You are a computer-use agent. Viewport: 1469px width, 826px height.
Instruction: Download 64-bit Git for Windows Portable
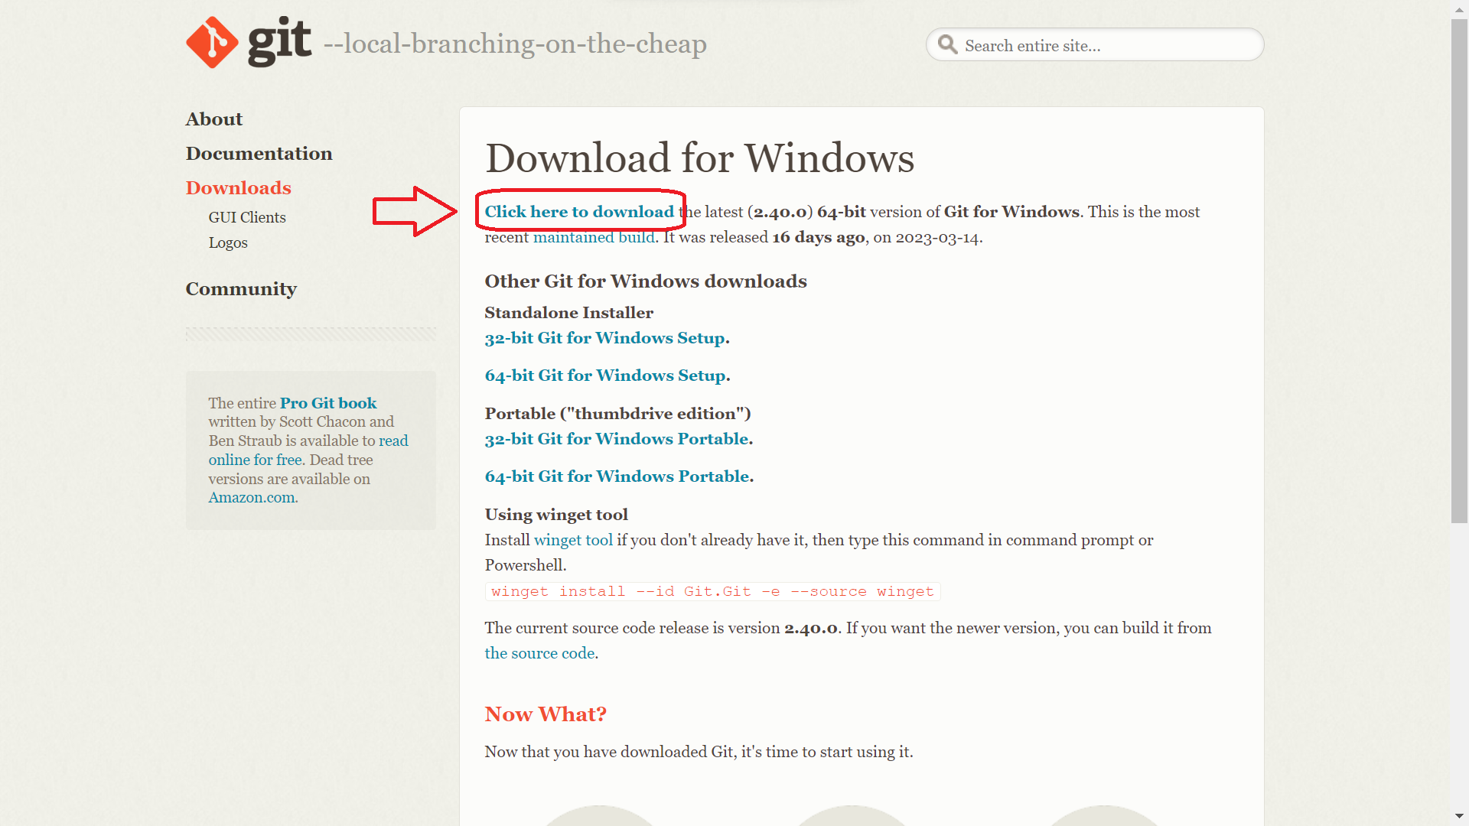617,476
